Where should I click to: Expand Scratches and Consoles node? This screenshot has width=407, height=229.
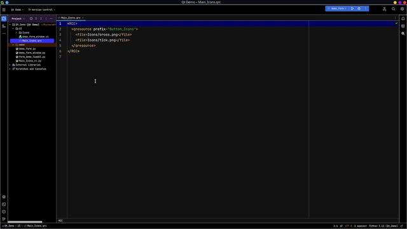[x=10, y=69]
